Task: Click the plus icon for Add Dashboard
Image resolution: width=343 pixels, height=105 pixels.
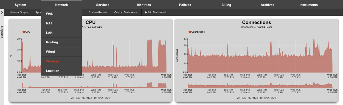Action: (146, 13)
